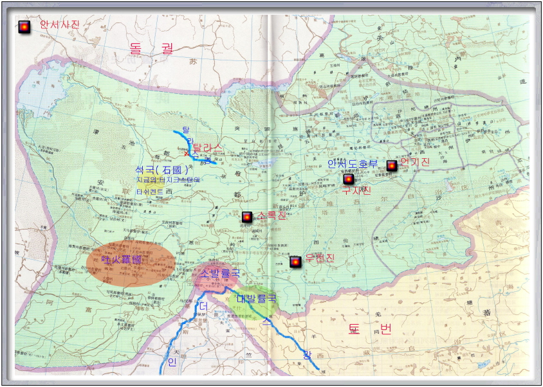Click the 안서사진 legend text
The image size is (543, 387).
59,25
